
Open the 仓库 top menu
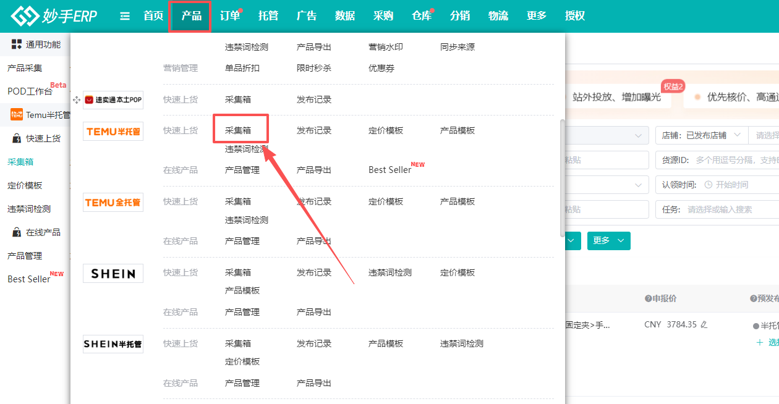[x=422, y=16]
